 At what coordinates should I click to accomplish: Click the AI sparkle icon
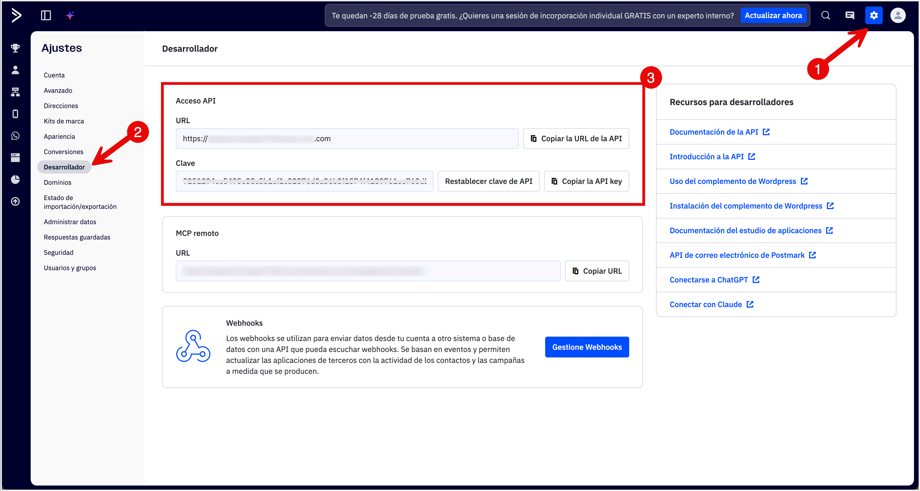click(70, 15)
